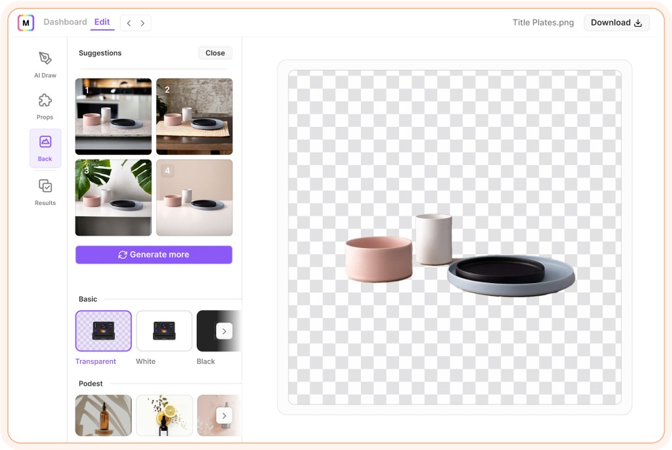This screenshot has width=672, height=450.
Task: Go to previous image with left arrow
Action: tap(129, 23)
